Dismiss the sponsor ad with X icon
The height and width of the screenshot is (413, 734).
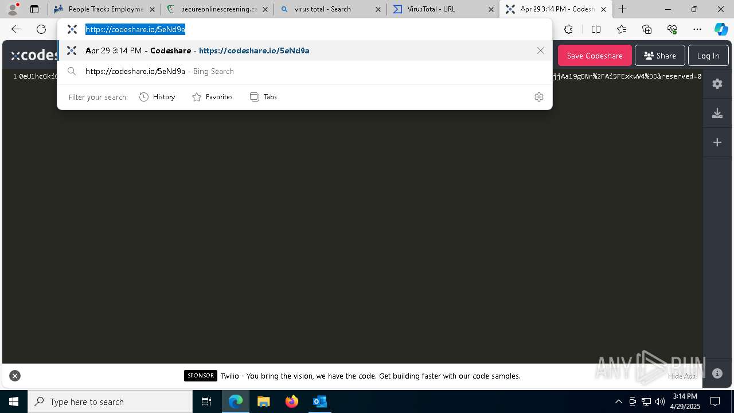click(15, 376)
